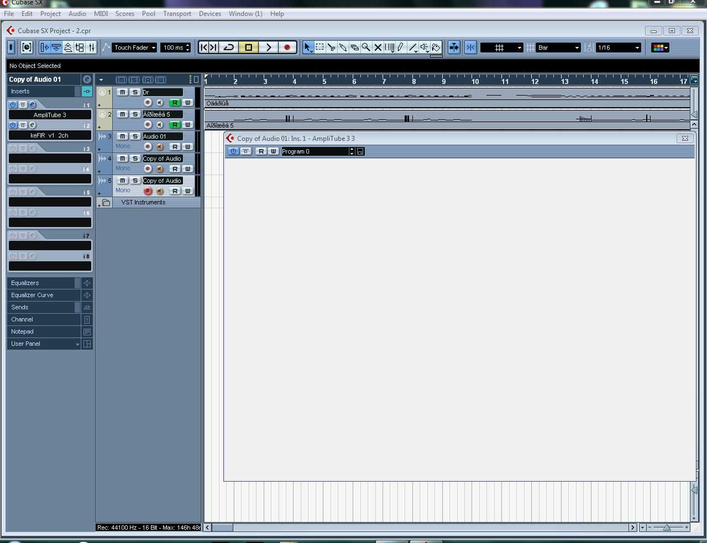Start playback with the Play button
Image resolution: width=707 pixels, height=543 pixels.
pos(269,48)
